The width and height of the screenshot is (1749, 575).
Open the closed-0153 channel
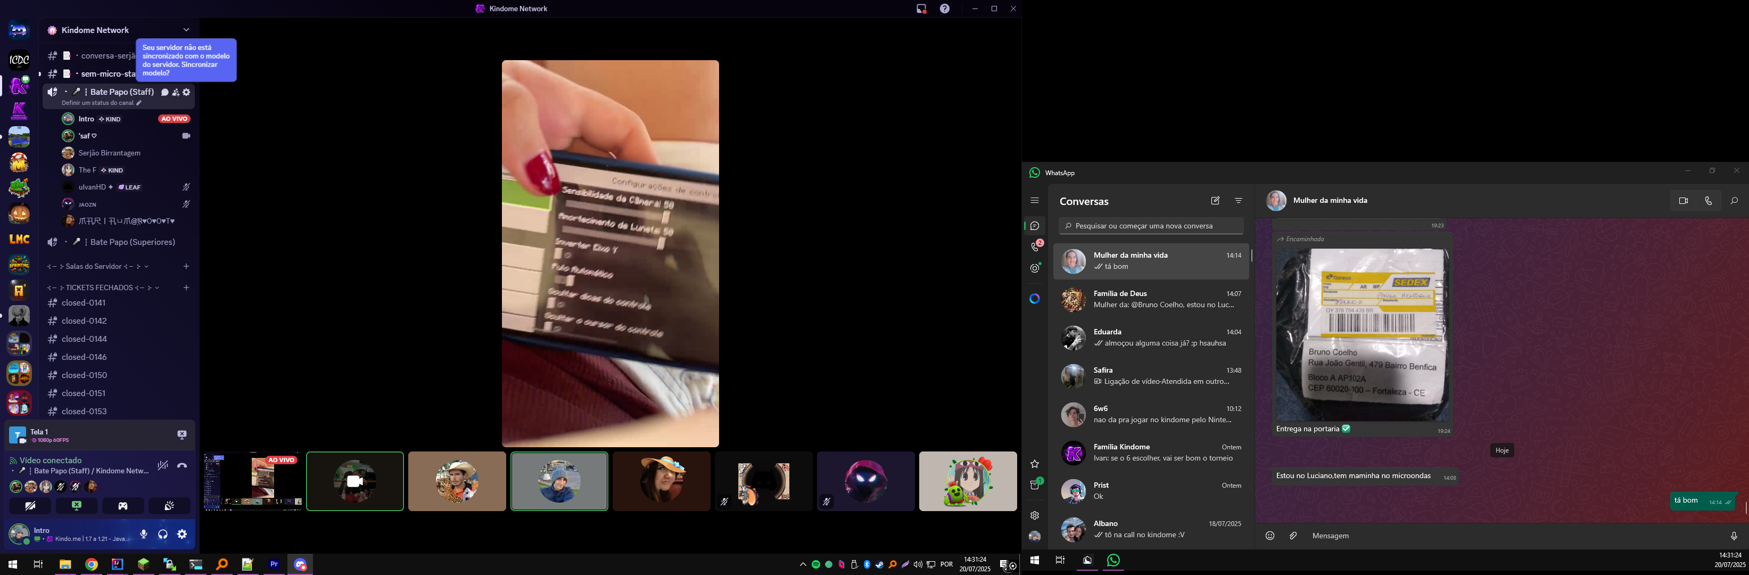119,412
